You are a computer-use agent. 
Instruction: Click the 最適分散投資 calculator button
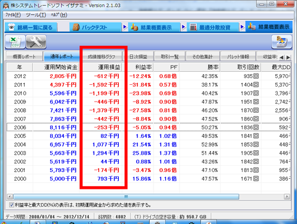click(x=213, y=27)
